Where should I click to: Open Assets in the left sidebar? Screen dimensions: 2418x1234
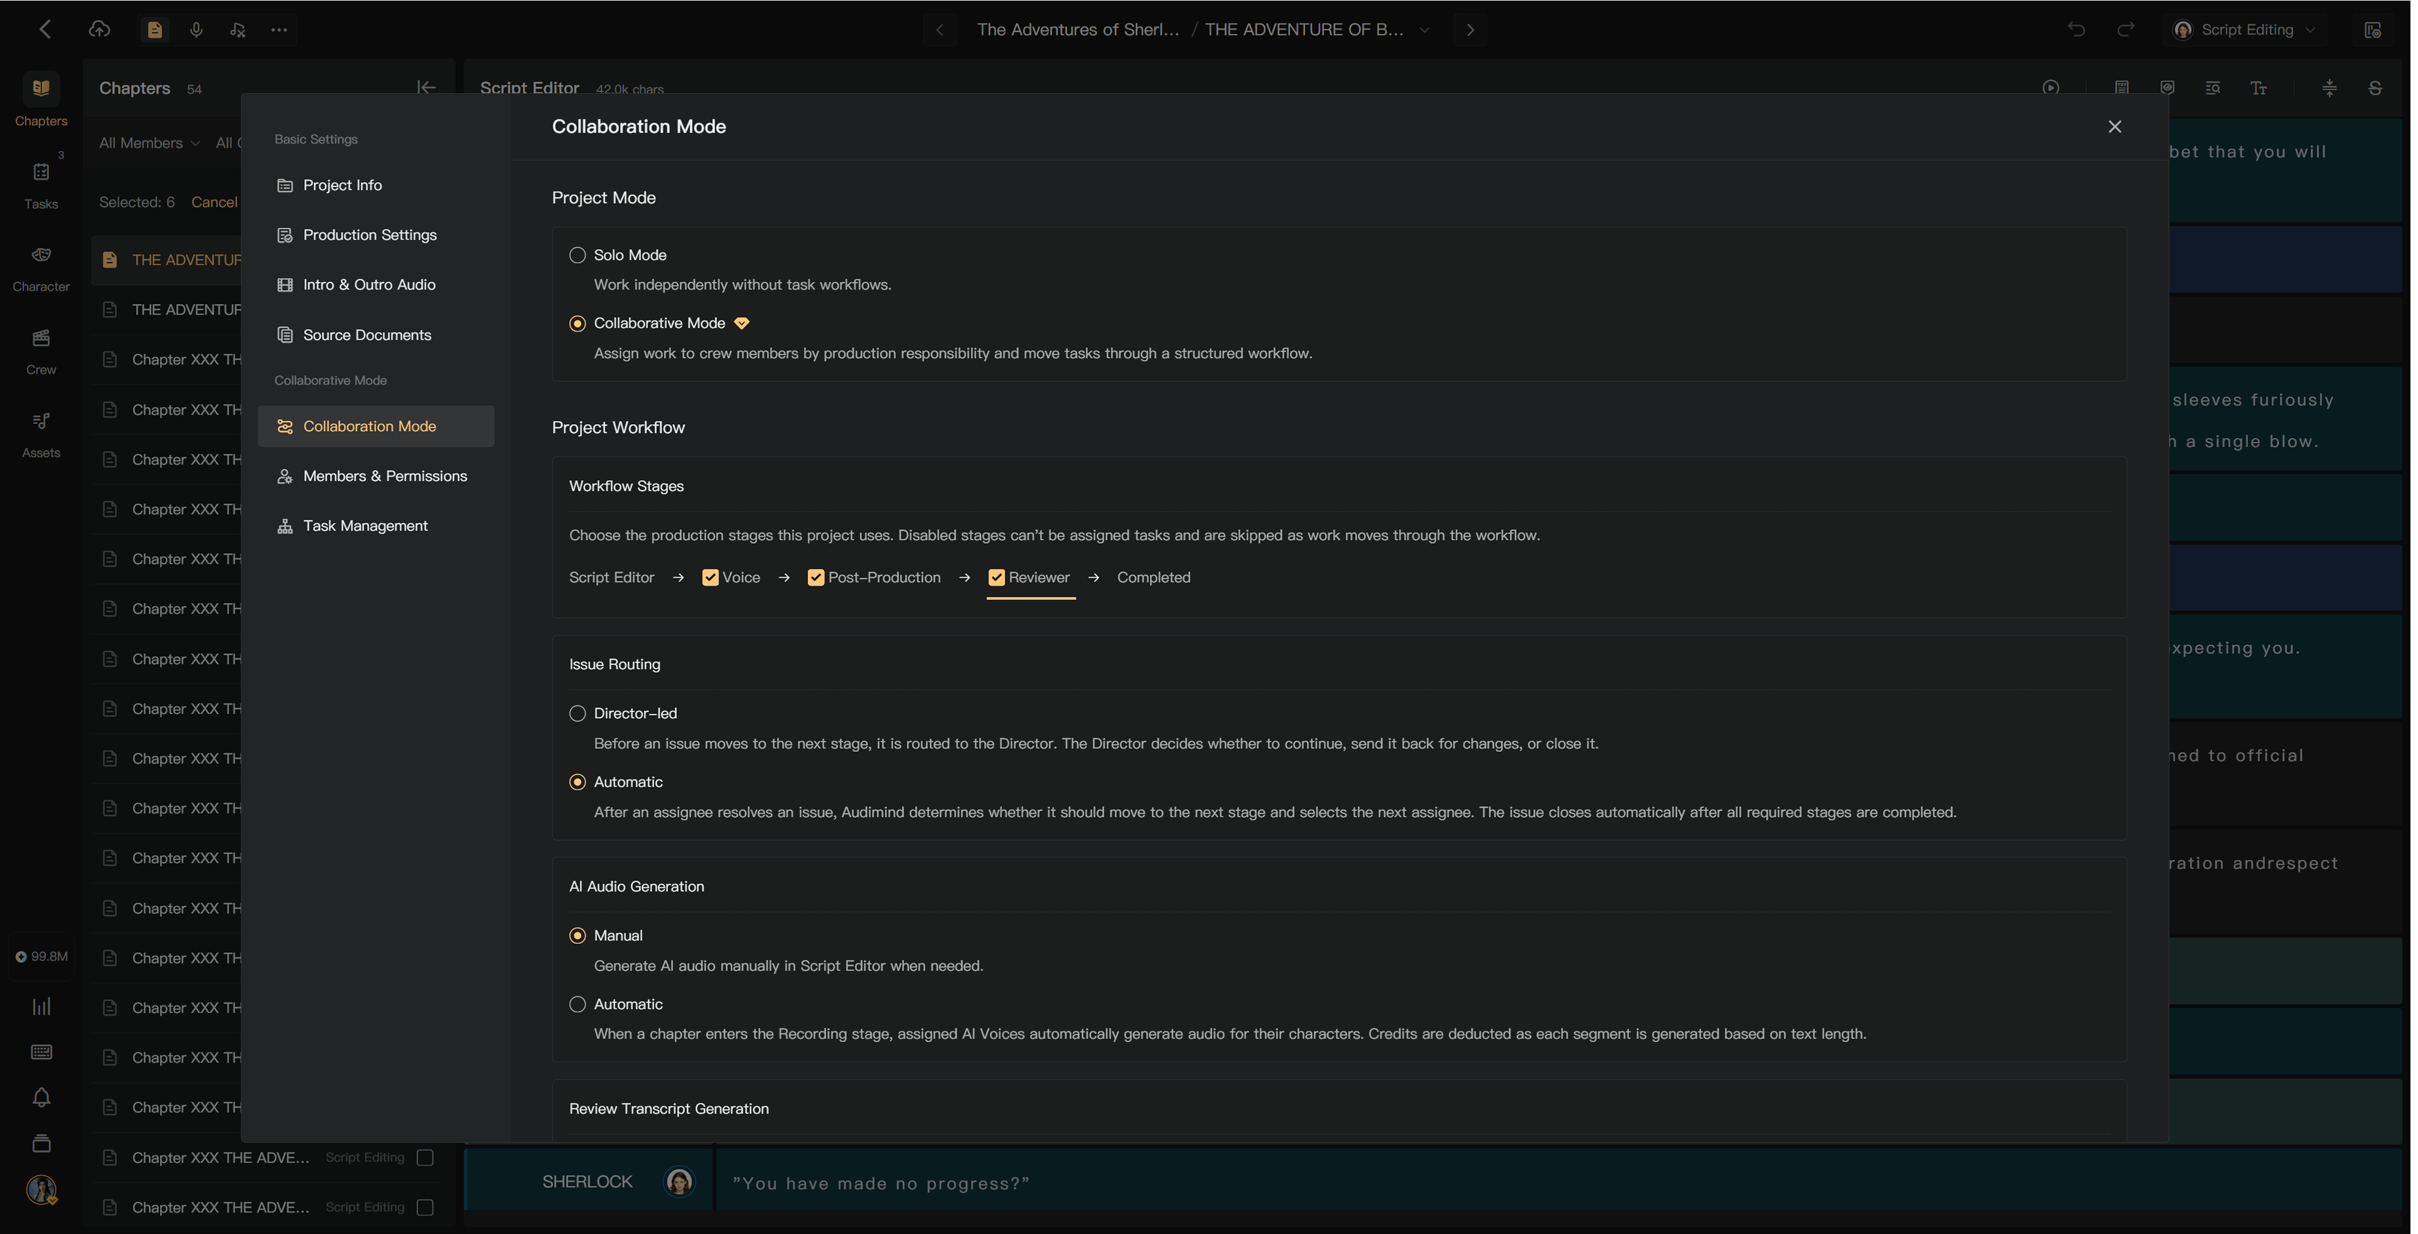click(x=42, y=434)
